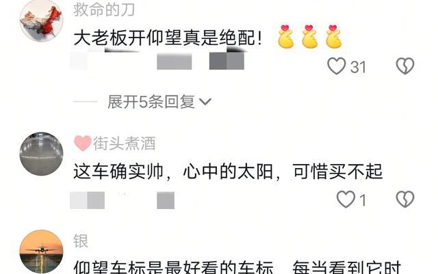Like the comment by 救命的刀
Viewport: 438px width, 274px height.
coord(336,66)
